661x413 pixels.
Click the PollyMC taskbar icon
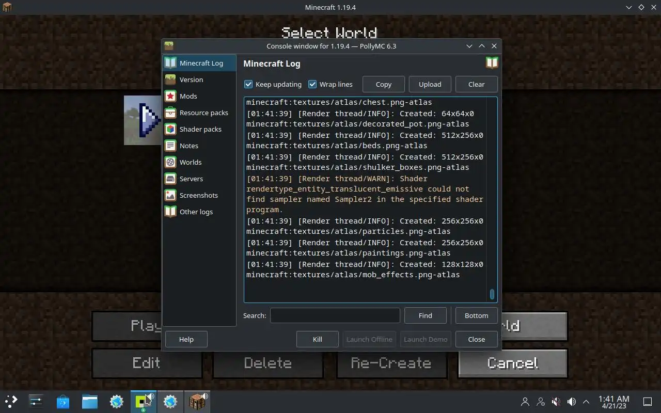coord(143,401)
